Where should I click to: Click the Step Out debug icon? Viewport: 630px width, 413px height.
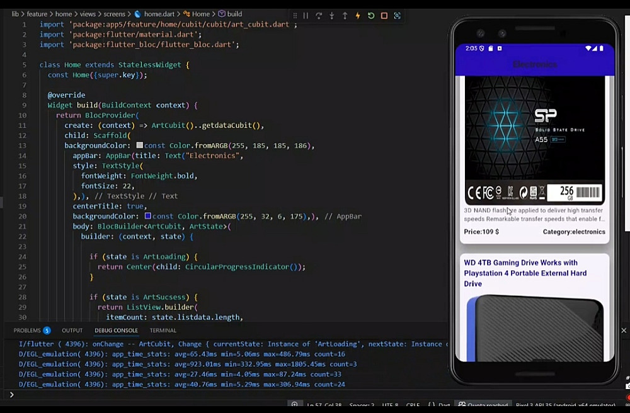coord(345,16)
